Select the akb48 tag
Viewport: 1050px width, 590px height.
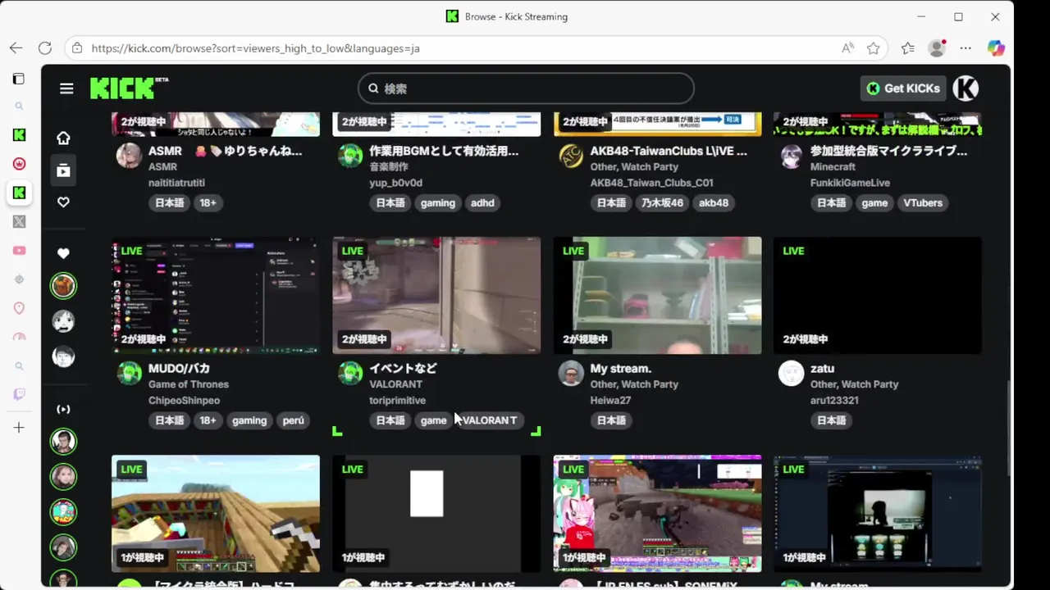coord(714,202)
